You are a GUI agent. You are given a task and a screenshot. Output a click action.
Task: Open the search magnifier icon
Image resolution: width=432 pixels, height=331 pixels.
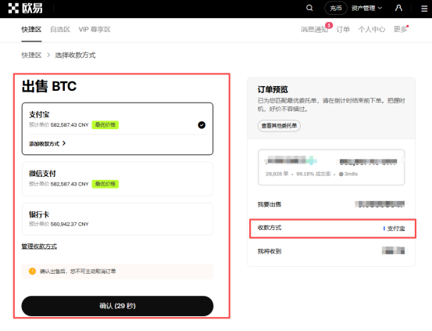(x=309, y=8)
